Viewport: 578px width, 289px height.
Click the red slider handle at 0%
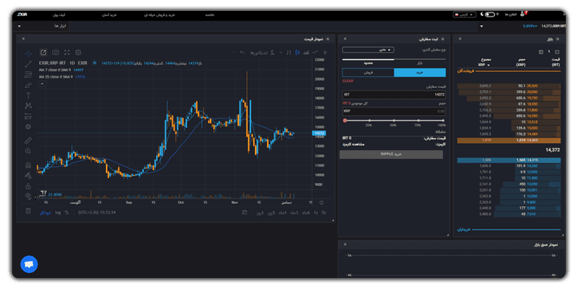click(x=345, y=121)
